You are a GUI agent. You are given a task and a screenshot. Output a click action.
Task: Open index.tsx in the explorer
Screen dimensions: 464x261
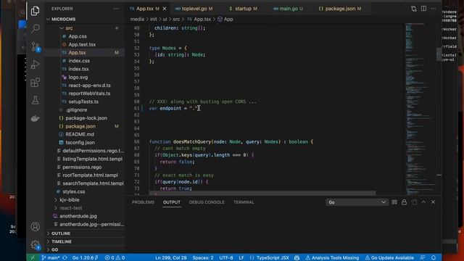click(x=78, y=69)
